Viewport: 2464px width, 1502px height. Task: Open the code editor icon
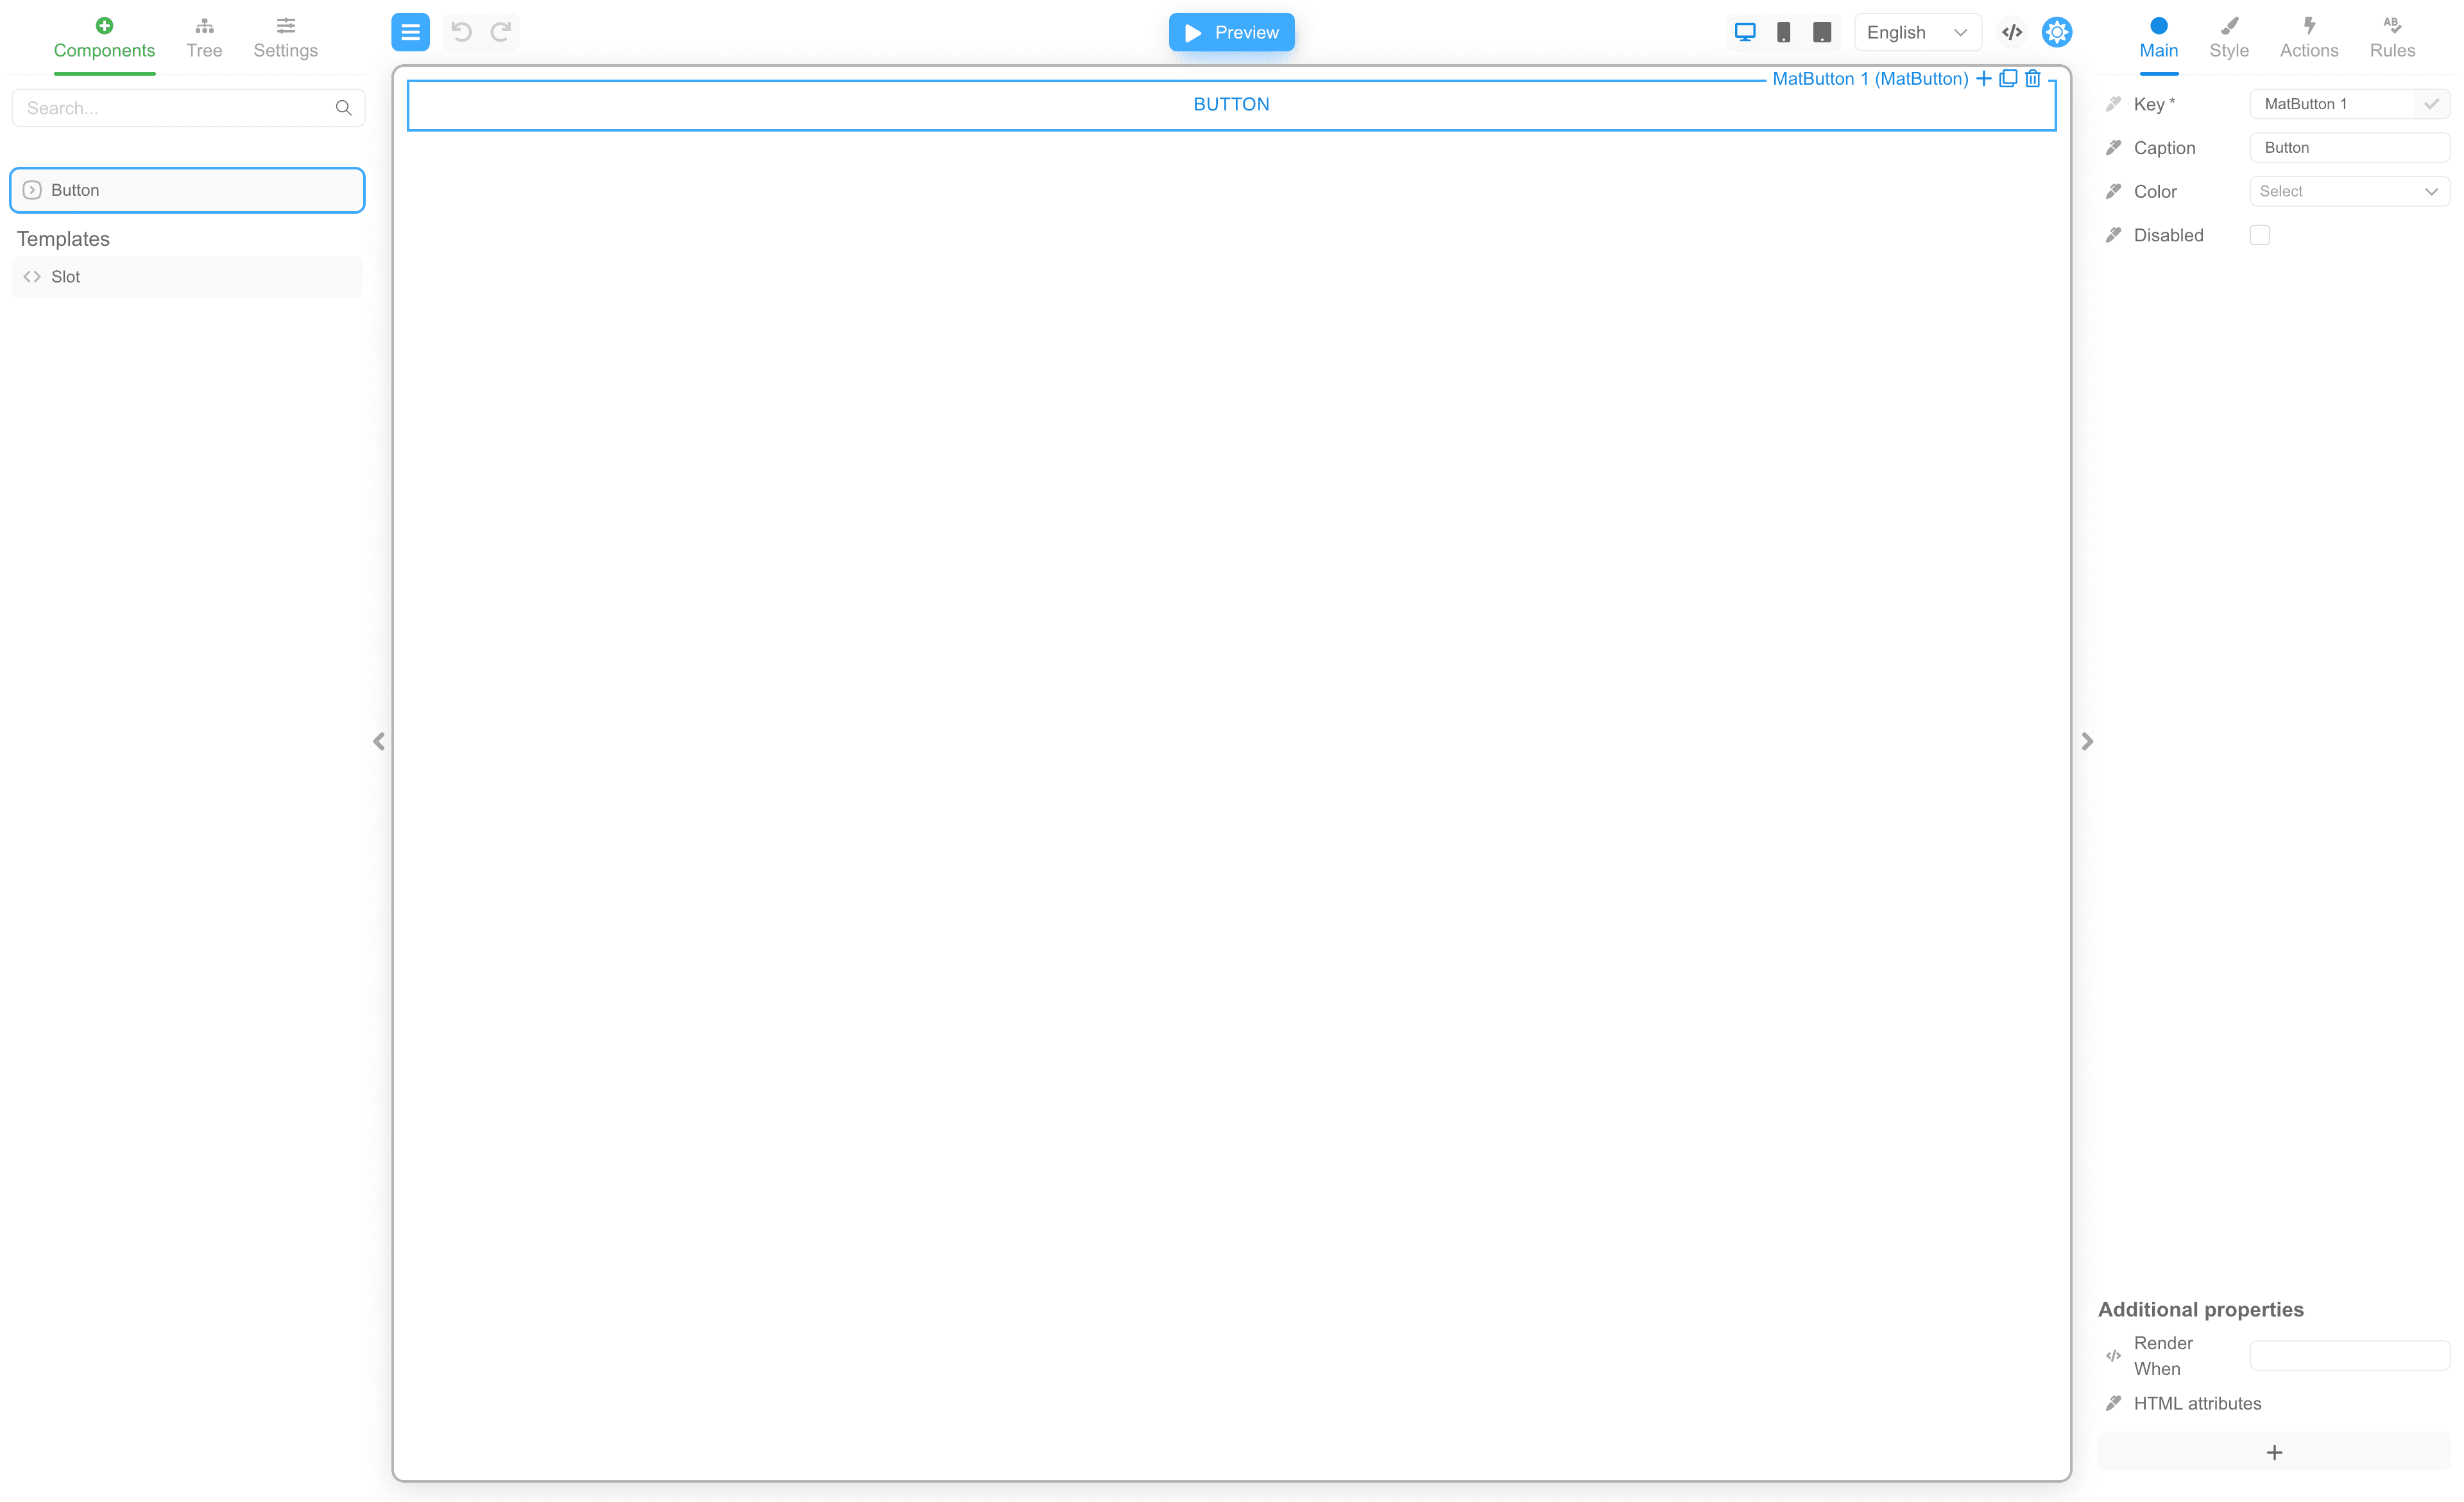point(2012,32)
